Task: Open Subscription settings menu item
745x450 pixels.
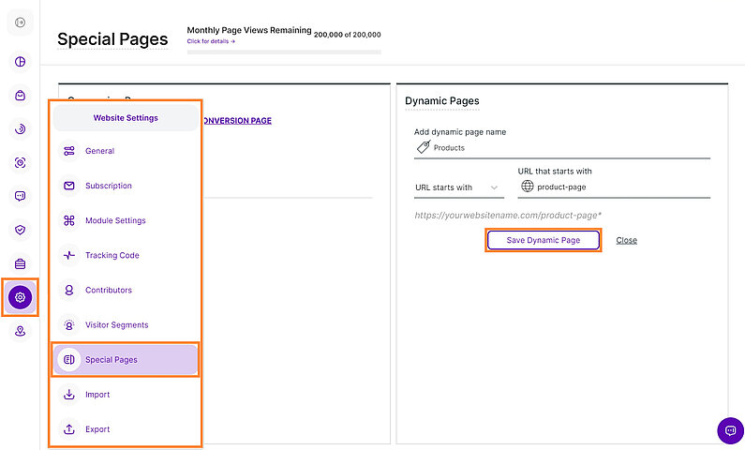Action: click(108, 186)
